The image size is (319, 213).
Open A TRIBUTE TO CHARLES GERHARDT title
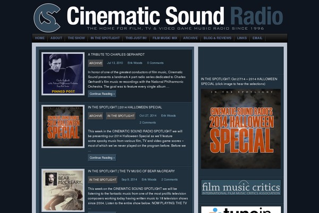116,55
